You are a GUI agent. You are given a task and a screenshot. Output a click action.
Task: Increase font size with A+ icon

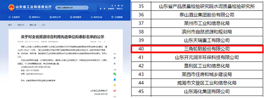(x=115, y=58)
